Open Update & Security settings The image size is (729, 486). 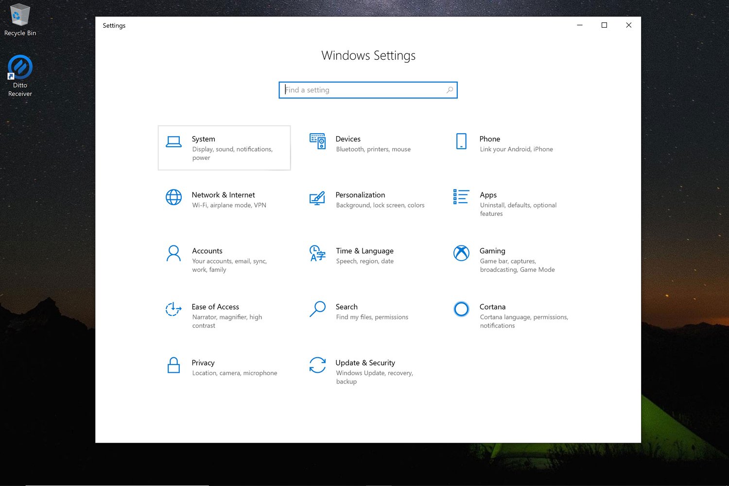(x=317, y=365)
